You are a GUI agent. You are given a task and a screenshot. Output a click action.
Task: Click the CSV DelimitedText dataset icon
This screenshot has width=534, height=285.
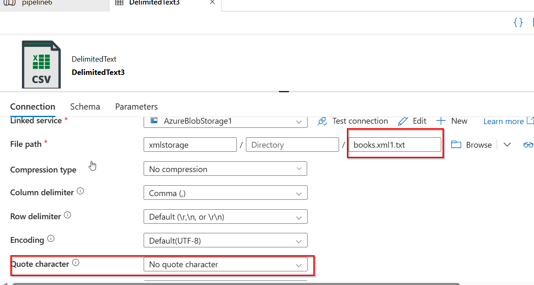[41, 64]
